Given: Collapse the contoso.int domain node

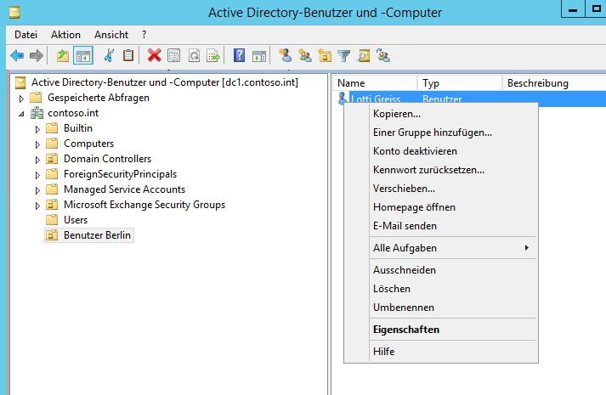Looking at the screenshot, I should click(x=21, y=114).
